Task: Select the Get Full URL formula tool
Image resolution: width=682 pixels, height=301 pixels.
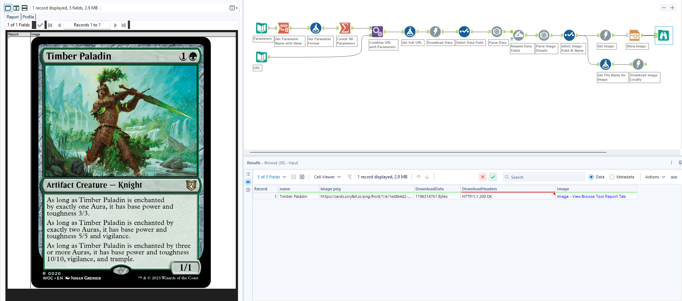Action: coord(410,31)
